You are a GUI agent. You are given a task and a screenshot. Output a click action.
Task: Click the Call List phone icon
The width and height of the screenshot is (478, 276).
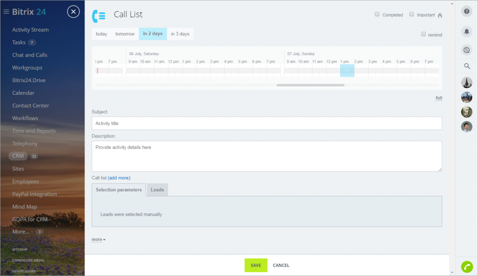click(x=99, y=16)
